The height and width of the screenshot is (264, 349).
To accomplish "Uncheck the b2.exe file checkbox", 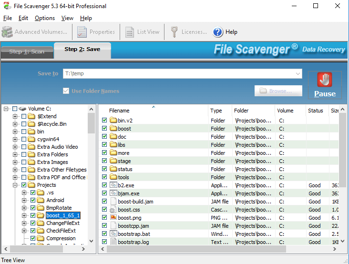I will point(104,185).
